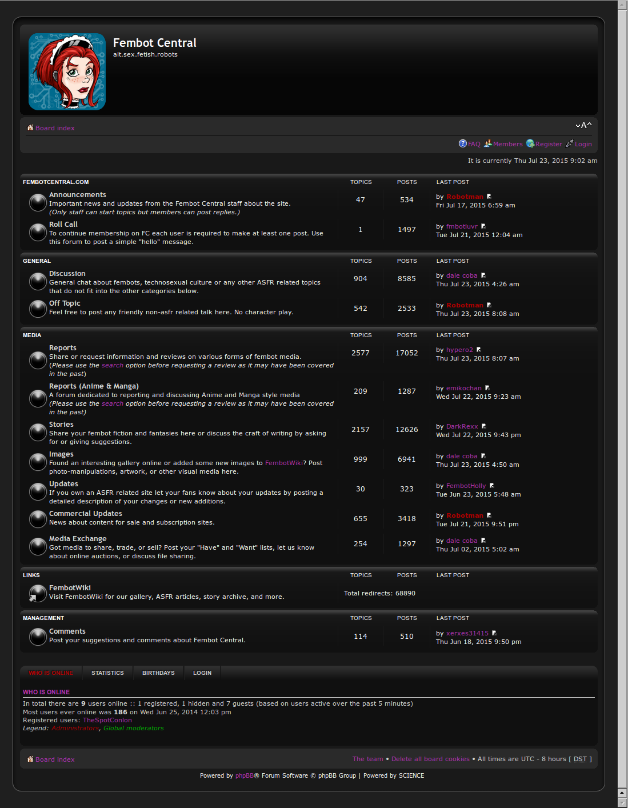628x808 pixels.
Task: Click the Announcements forum status icon
Action: pyautogui.click(x=38, y=203)
